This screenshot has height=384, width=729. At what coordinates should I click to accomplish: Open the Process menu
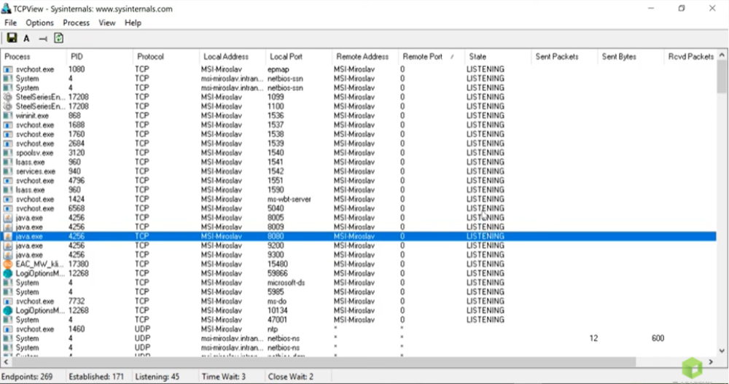pos(77,23)
